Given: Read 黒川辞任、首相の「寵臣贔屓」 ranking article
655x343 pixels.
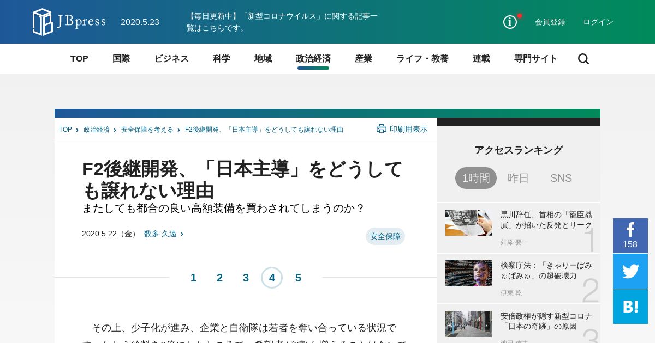Looking at the screenshot, I should click(x=546, y=219).
